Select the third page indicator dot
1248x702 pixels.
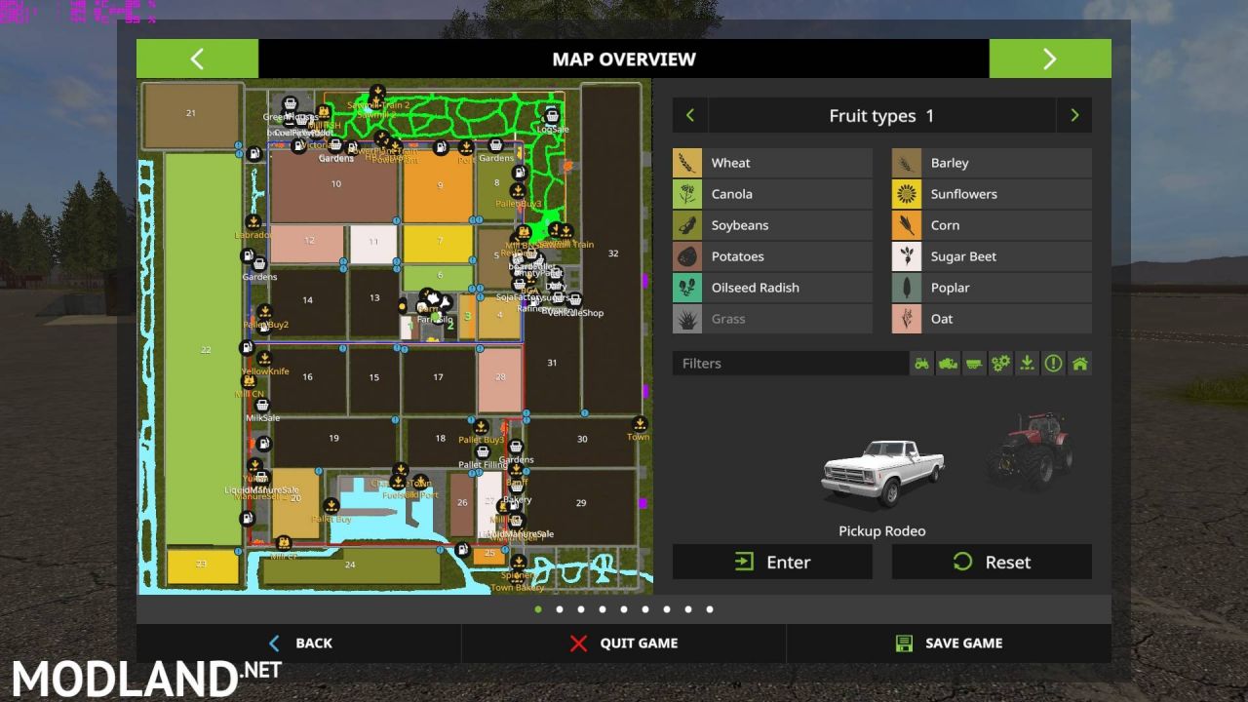[x=581, y=609]
